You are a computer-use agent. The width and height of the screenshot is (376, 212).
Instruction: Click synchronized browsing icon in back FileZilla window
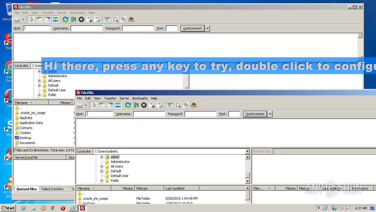pyautogui.click(x=123, y=19)
